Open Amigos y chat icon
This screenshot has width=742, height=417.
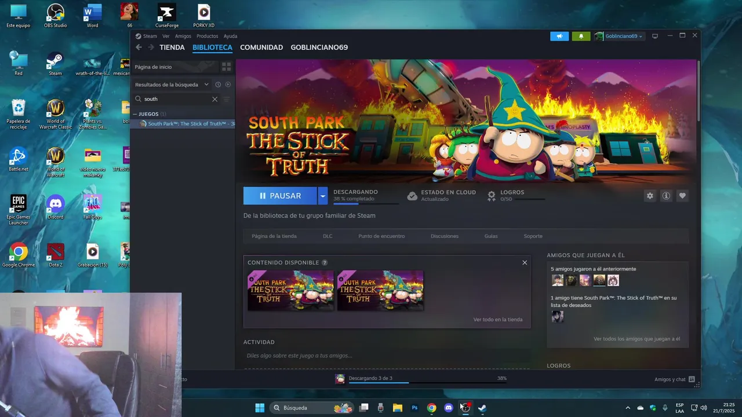[692, 379]
